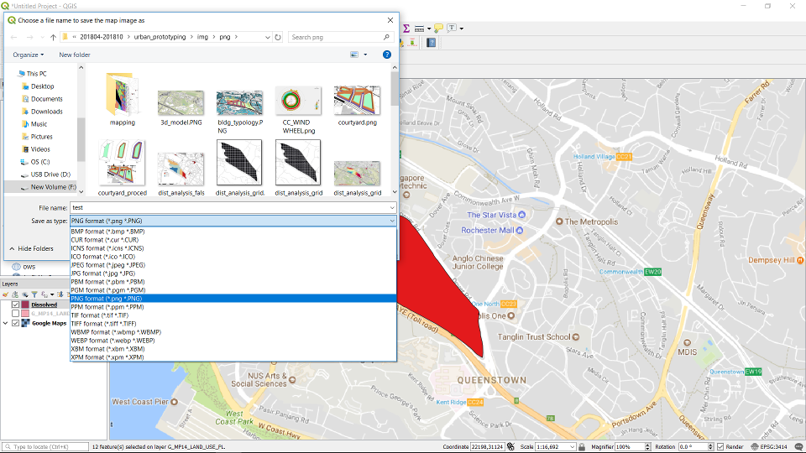The height and width of the screenshot is (453, 806).
Task: Activate the Map Tips icon
Action: coord(438,28)
